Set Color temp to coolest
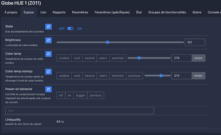This screenshot has height=135, width=221. click(x=64, y=58)
